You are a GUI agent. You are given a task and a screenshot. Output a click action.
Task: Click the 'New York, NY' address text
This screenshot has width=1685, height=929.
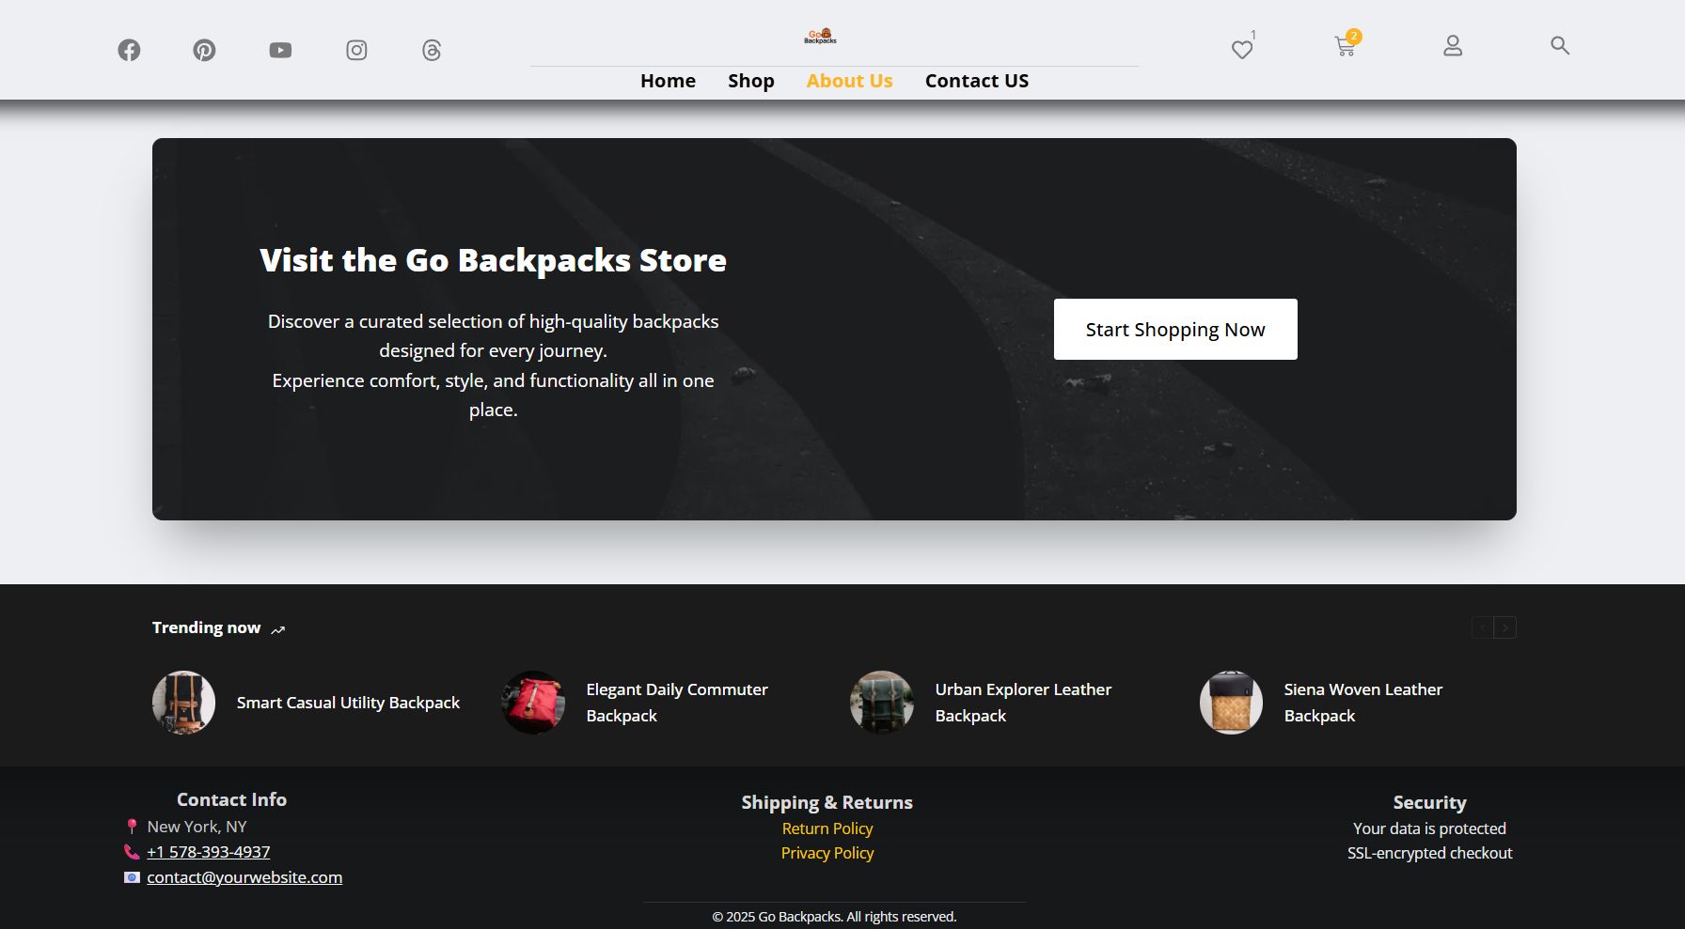(x=197, y=827)
